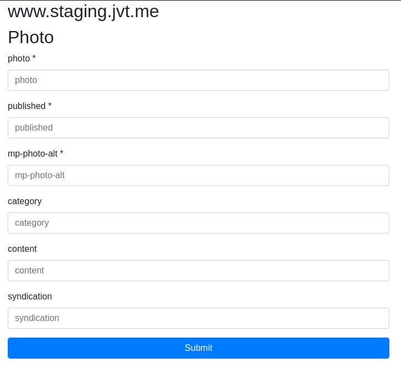401x373 pixels.
Task: Click the asterisk next to published label
Action: (x=50, y=105)
